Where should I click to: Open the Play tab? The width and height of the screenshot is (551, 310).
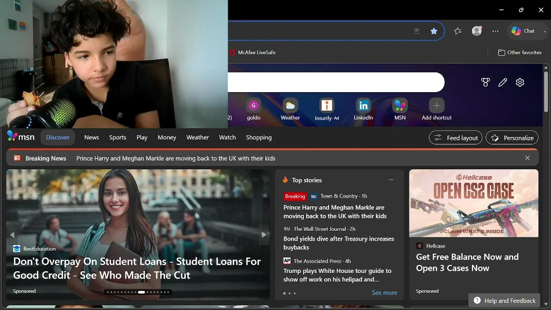click(x=142, y=137)
